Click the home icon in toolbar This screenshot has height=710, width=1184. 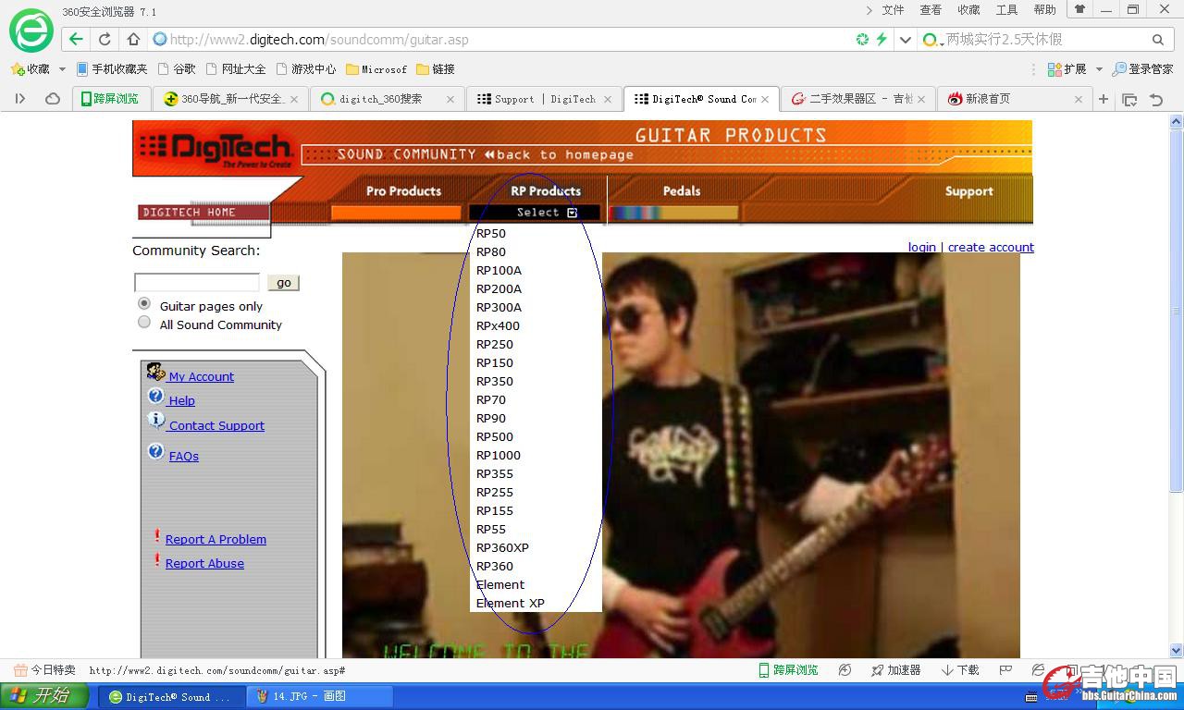pos(133,40)
